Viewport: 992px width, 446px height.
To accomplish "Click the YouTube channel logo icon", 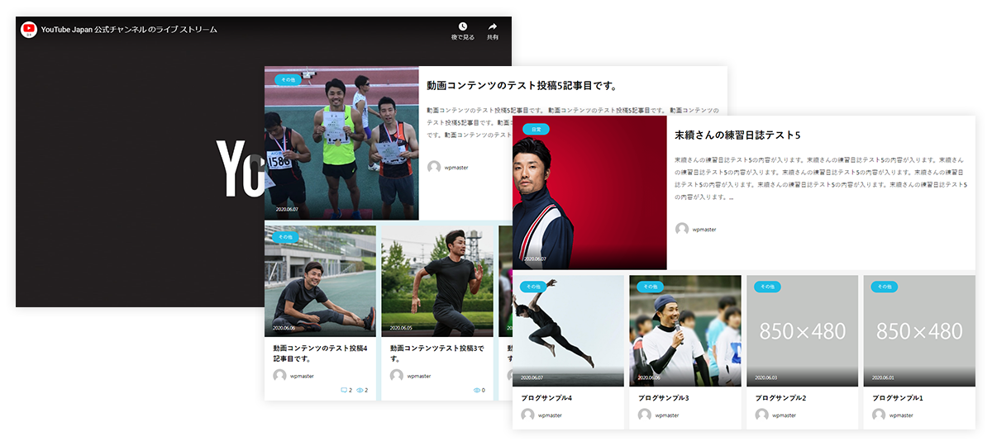I will click(29, 29).
